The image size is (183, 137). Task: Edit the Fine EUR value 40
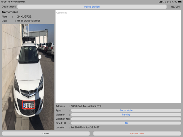tap(126, 123)
